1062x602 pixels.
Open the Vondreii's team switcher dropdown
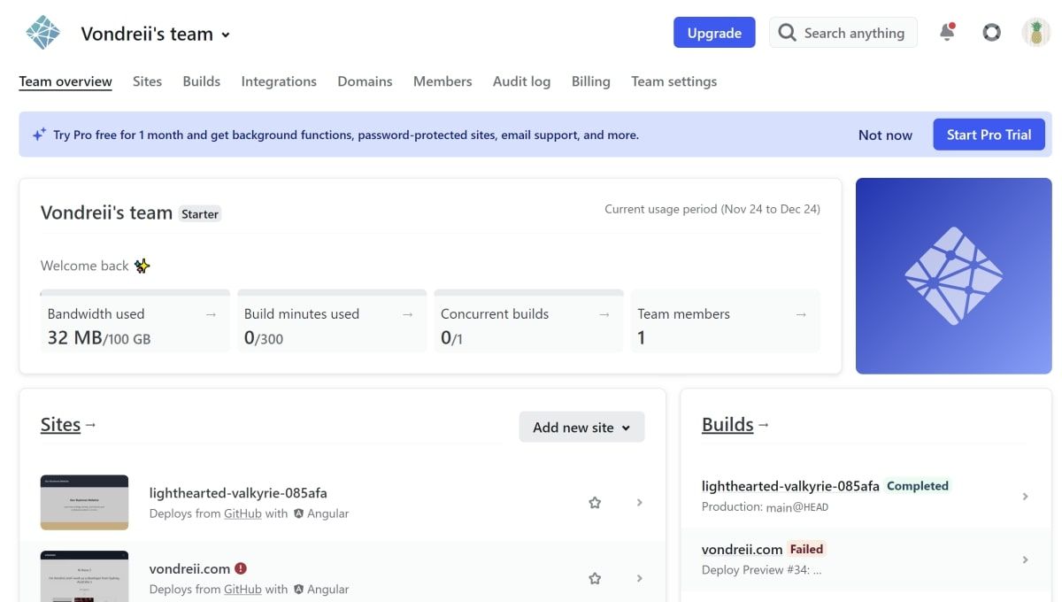click(226, 35)
